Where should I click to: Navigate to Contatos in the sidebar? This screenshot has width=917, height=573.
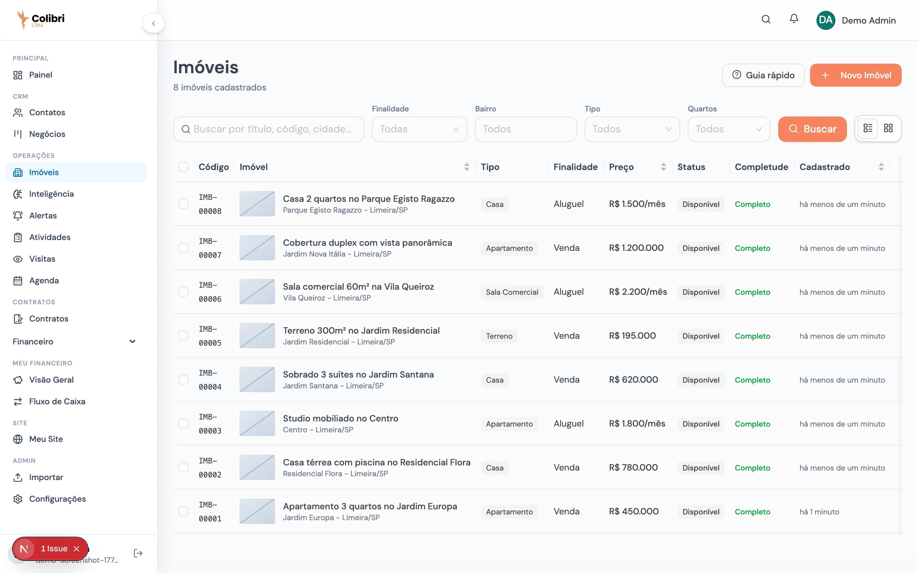coord(47,112)
